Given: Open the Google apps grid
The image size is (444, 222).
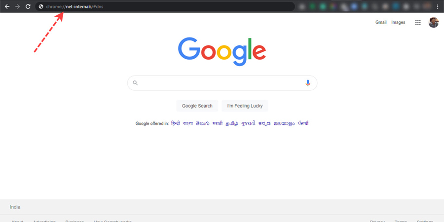Looking at the screenshot, I should pyautogui.click(x=418, y=22).
